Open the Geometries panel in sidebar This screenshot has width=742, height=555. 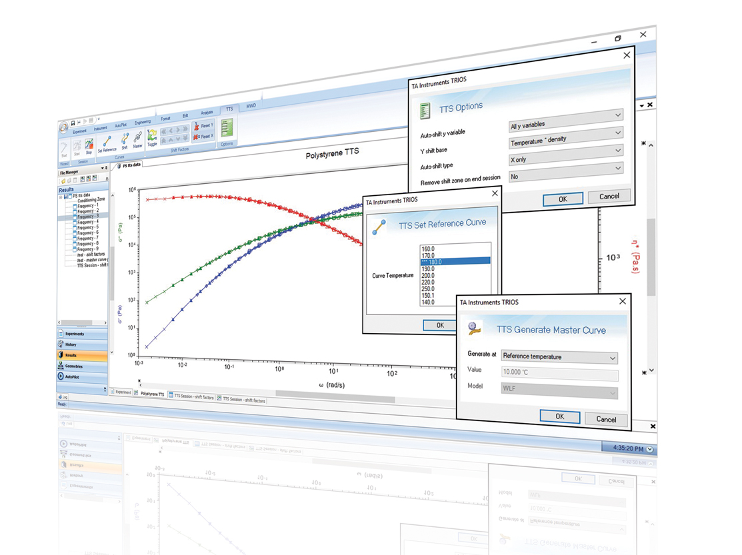coord(83,366)
